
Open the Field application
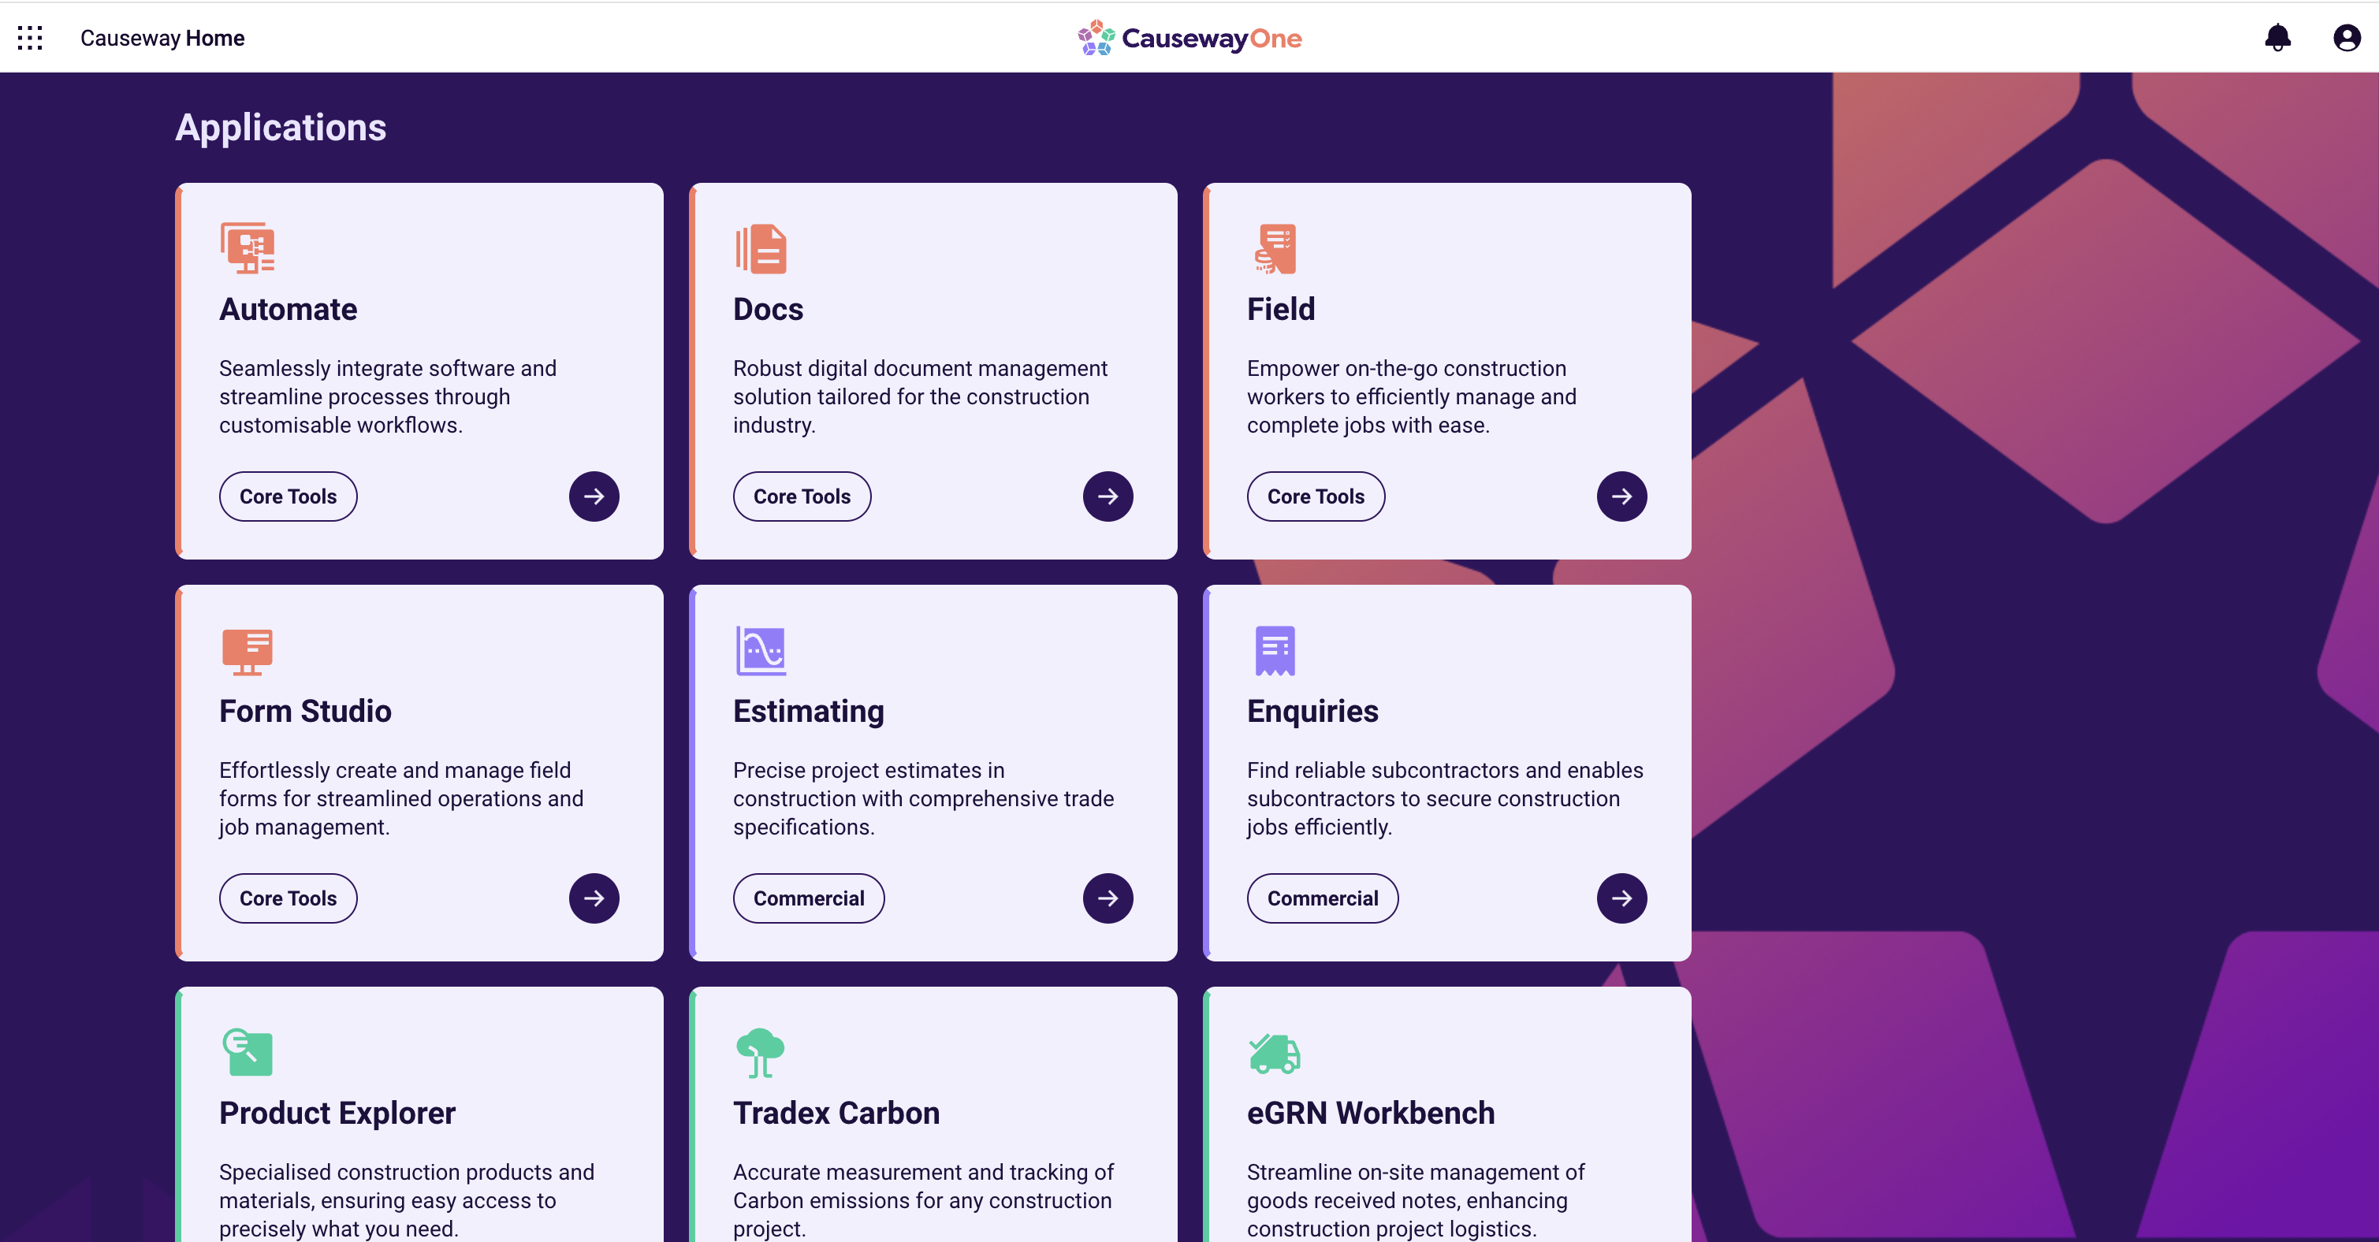pos(1621,495)
